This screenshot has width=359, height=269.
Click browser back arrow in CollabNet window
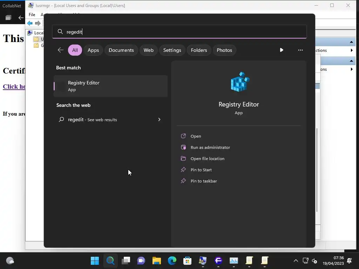pyautogui.click(x=21, y=18)
